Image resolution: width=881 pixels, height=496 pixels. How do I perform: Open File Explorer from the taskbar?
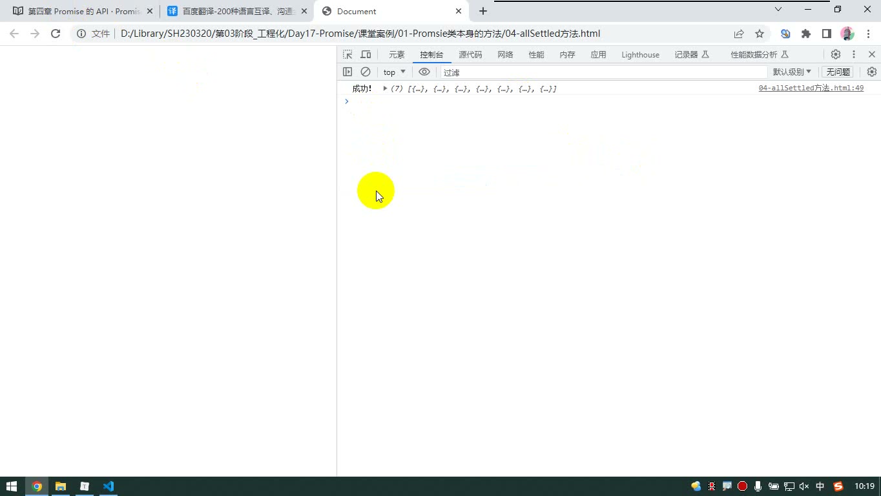[x=60, y=486]
